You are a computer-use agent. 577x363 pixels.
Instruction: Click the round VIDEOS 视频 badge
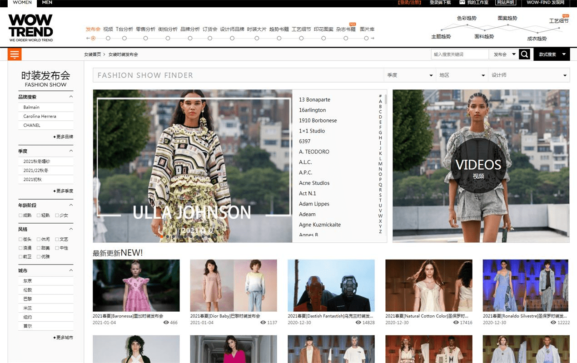tap(478, 167)
